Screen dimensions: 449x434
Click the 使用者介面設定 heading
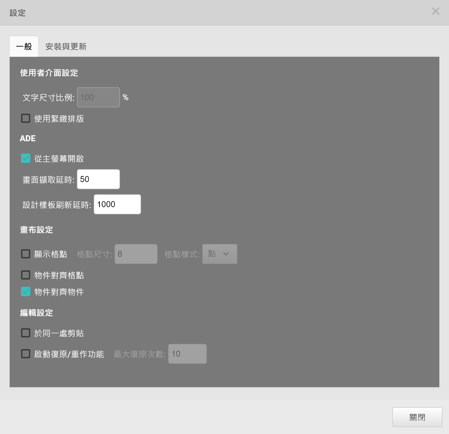click(49, 73)
